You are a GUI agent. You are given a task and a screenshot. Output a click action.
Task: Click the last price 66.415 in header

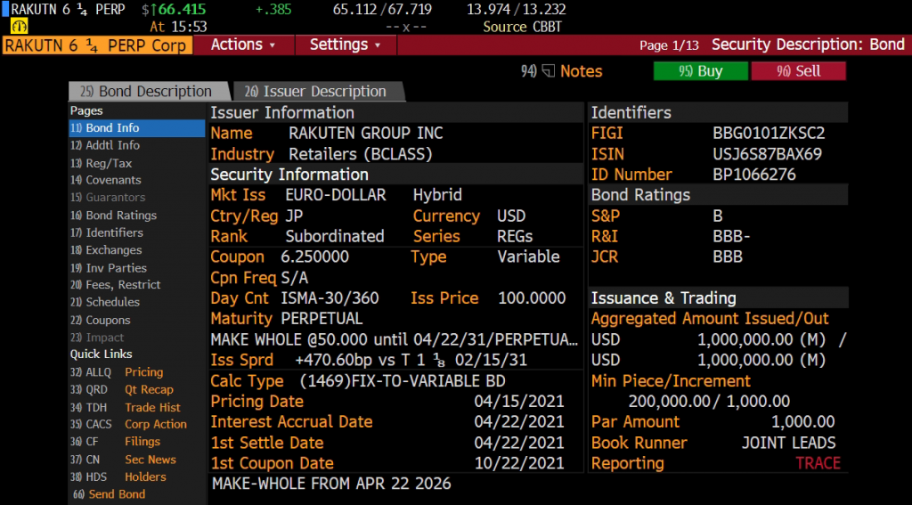tap(180, 9)
